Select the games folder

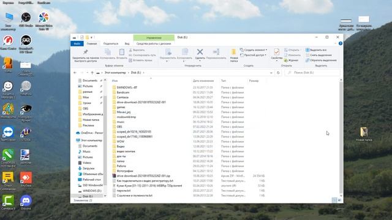[x=121, y=107]
